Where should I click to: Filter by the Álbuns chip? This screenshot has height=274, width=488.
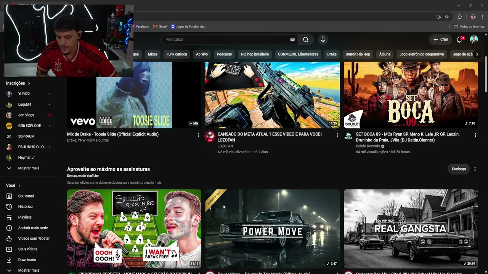(x=385, y=54)
